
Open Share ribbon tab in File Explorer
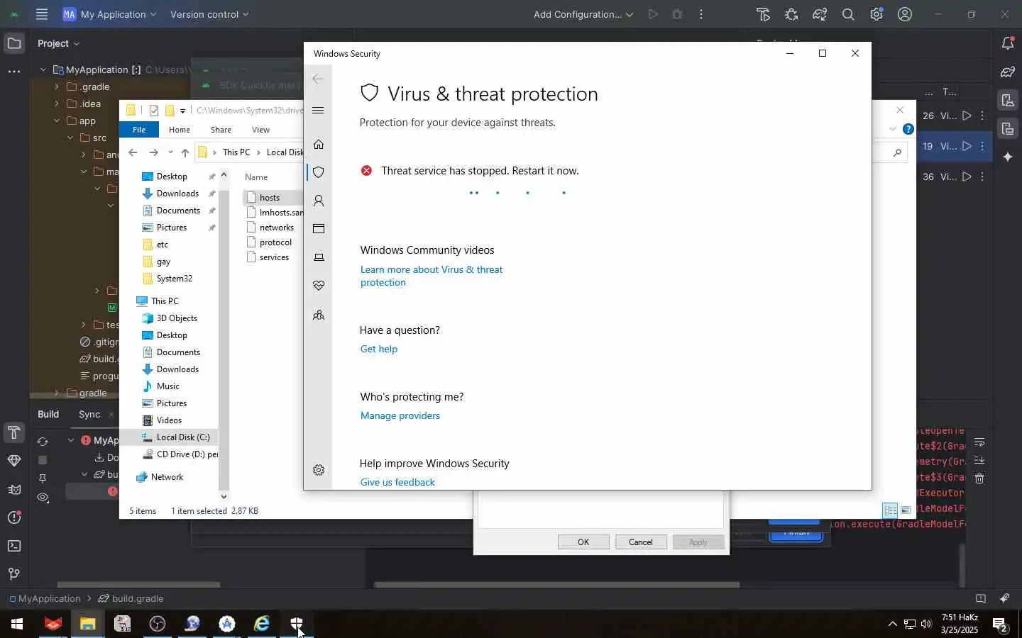[221, 130]
